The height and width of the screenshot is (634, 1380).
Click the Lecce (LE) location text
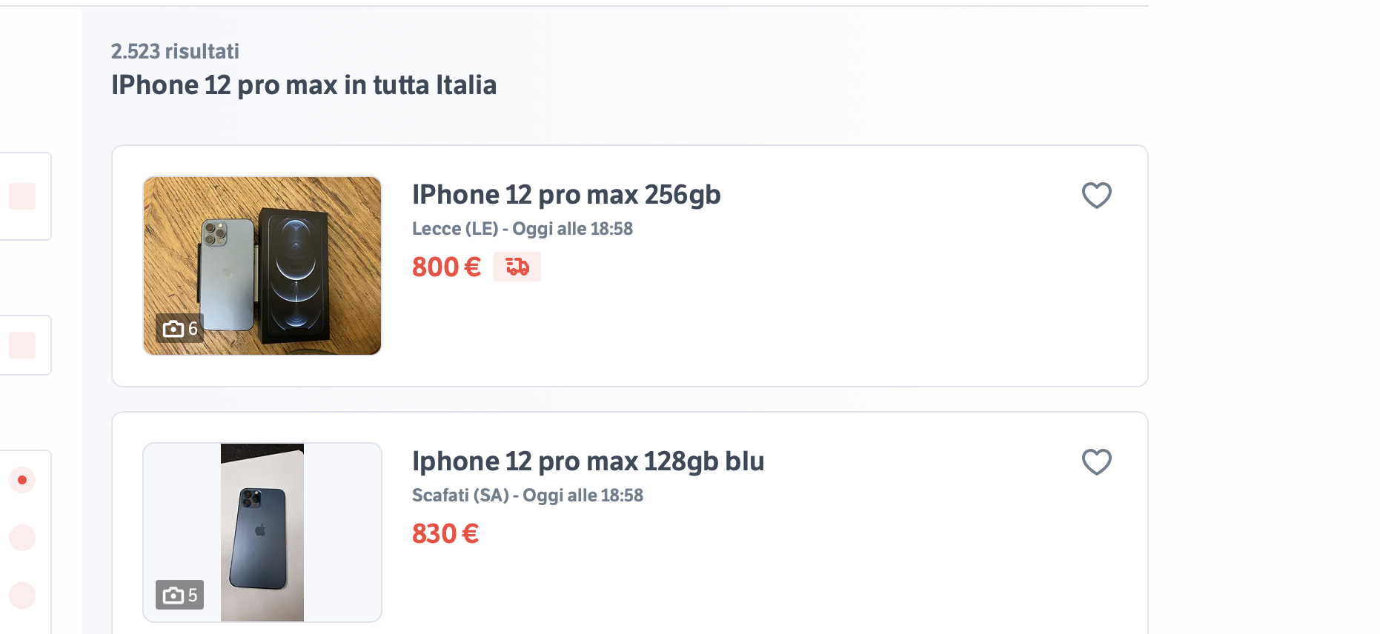pos(455,229)
